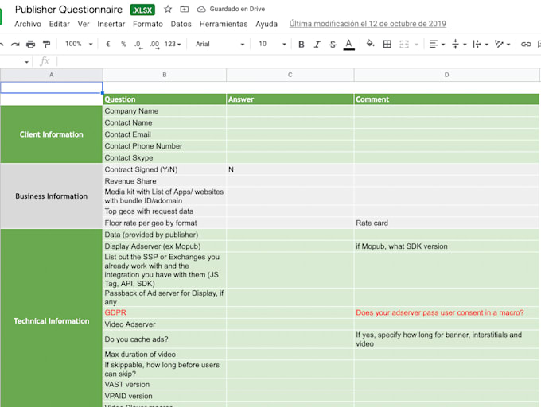Click the move to folder icon
Screen dimensions: 541x407
[185, 9]
